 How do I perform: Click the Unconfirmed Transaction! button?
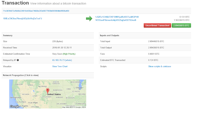pyautogui.click(x=157, y=25)
